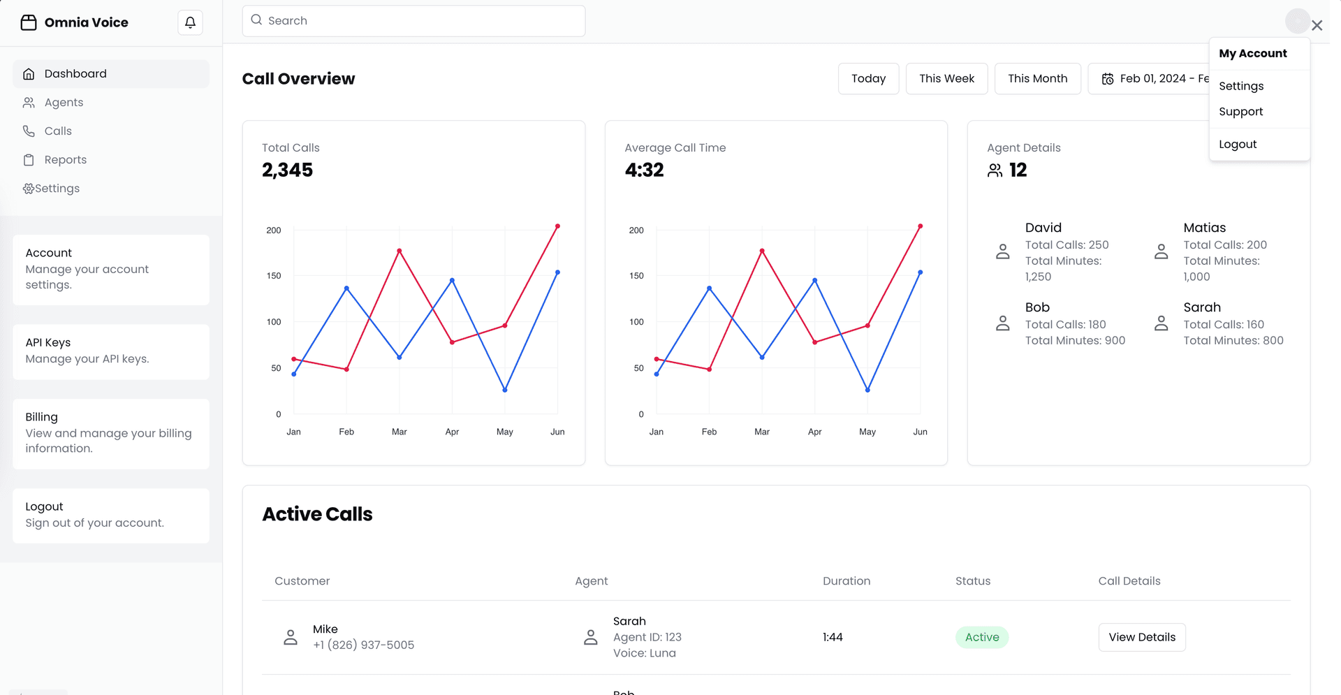Open Settings from the sidebar
Screen dimensions: 1341x695
[111, 189]
